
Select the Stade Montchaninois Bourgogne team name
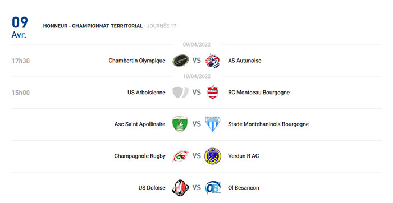coord(268,124)
